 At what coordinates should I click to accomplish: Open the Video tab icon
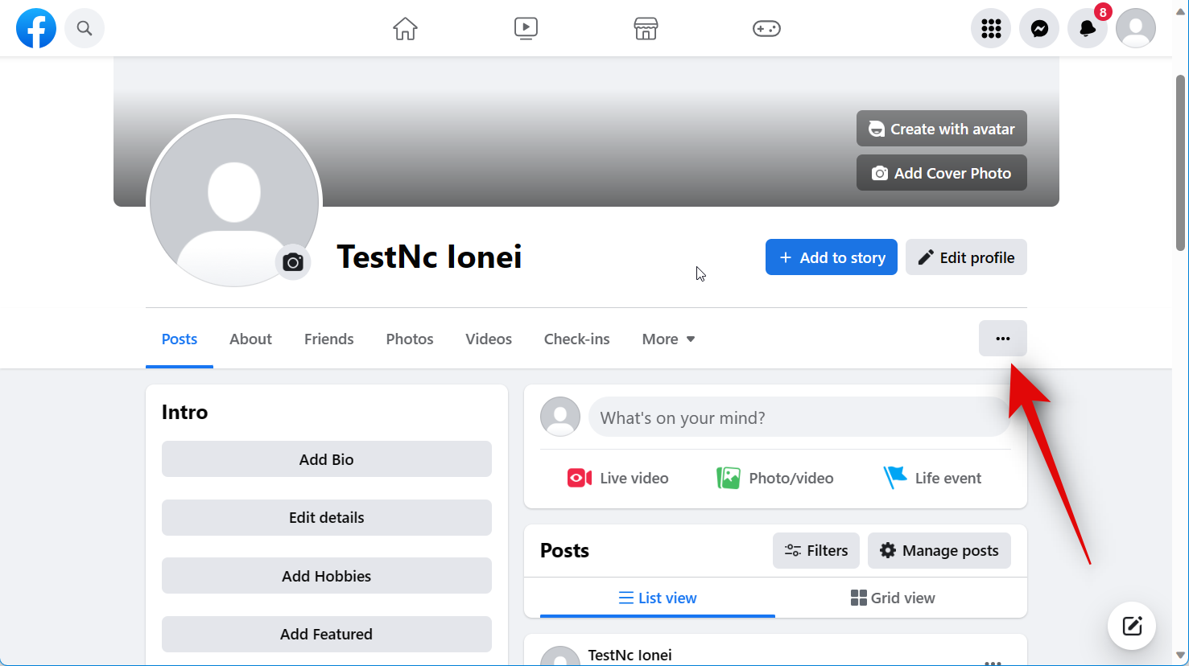pos(526,28)
